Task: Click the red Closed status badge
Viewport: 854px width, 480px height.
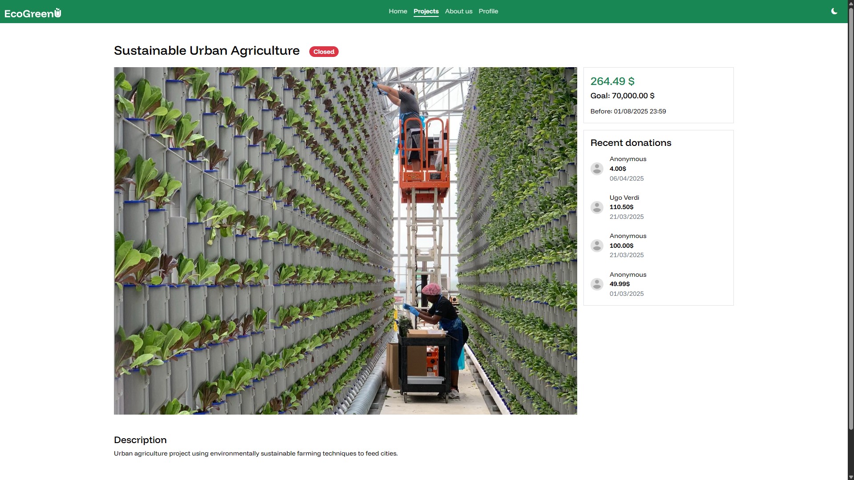Action: point(324,52)
